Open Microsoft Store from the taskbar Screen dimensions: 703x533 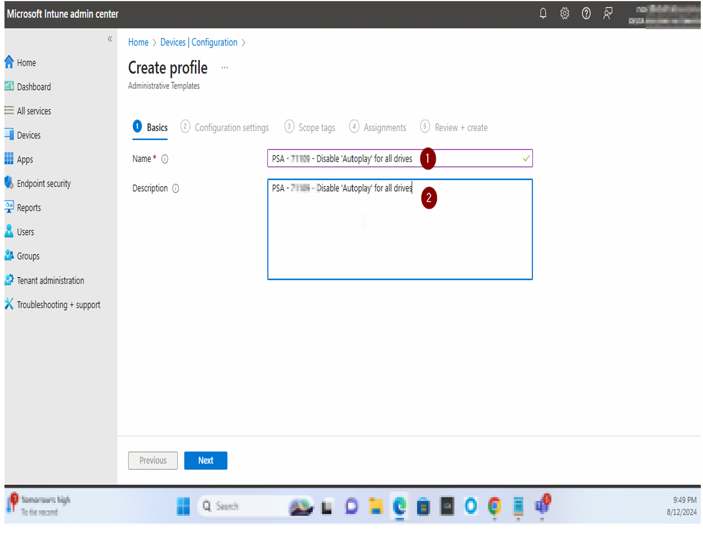tap(423, 507)
